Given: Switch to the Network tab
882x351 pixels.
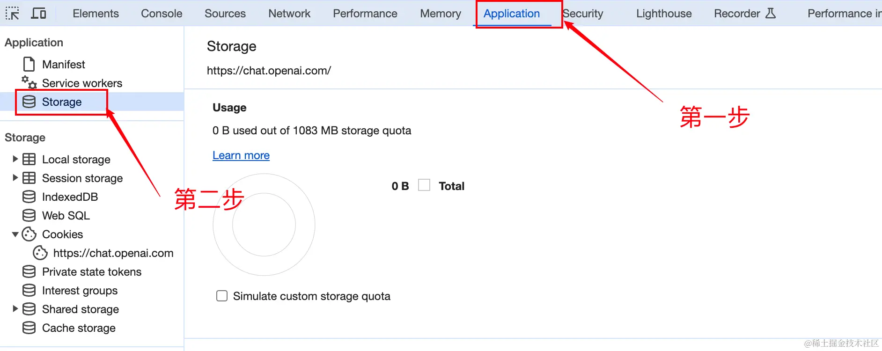Looking at the screenshot, I should 289,14.
